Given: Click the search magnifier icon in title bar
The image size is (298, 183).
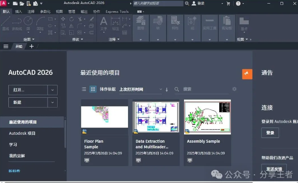Looking at the screenshot, I should tap(187, 4).
